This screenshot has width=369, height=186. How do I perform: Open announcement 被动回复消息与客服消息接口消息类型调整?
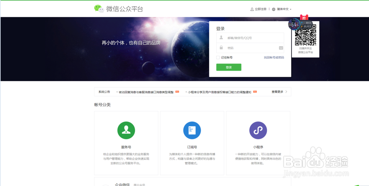click(x=146, y=92)
